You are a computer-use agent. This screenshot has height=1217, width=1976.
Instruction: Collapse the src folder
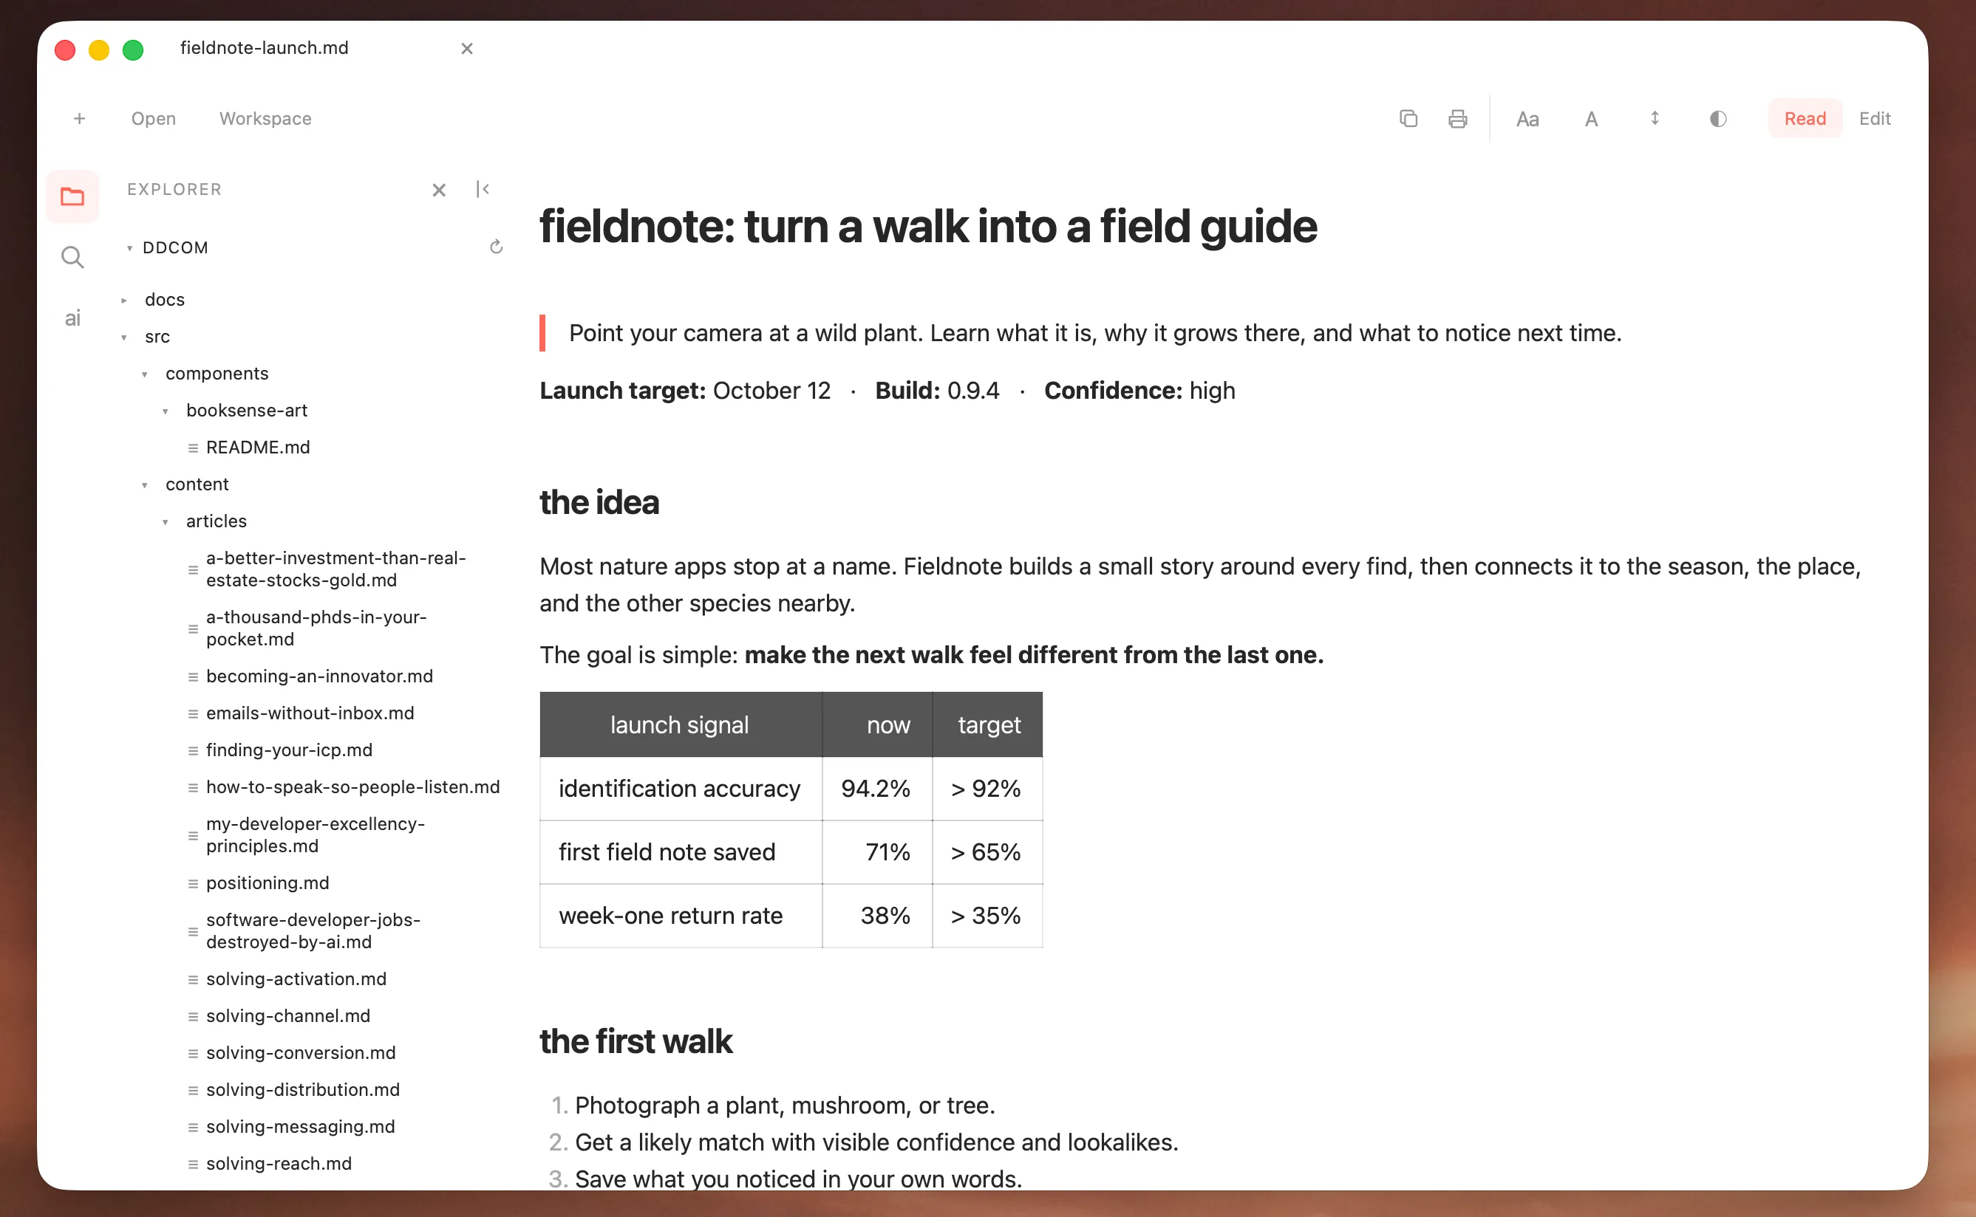pyautogui.click(x=124, y=337)
